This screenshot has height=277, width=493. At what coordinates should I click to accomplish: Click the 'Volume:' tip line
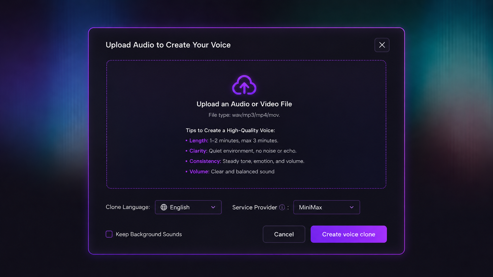click(230, 172)
